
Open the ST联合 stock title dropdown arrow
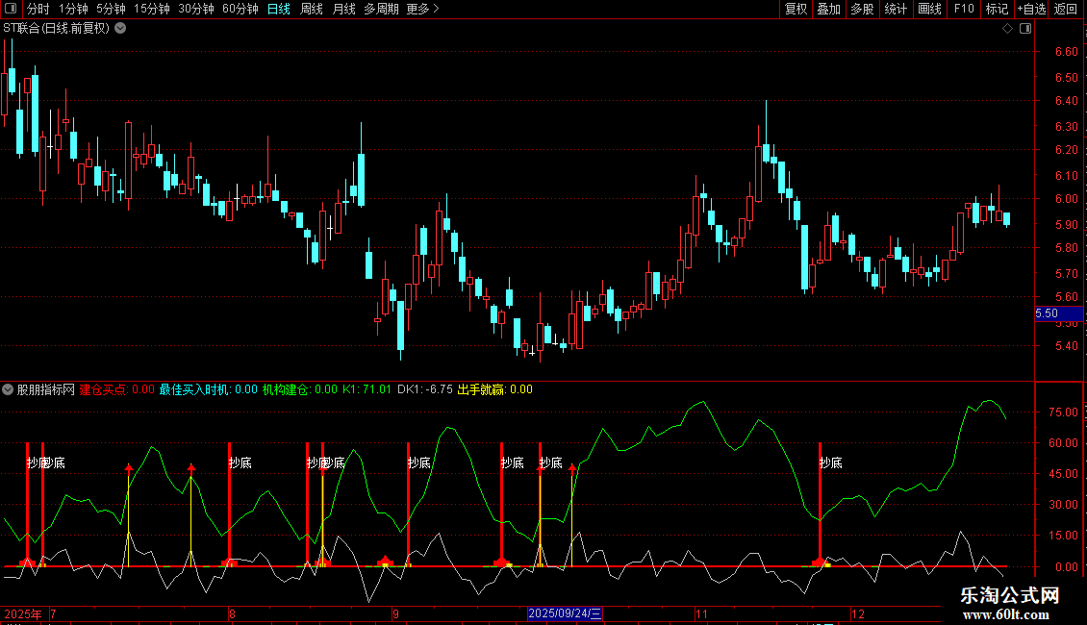pos(120,29)
